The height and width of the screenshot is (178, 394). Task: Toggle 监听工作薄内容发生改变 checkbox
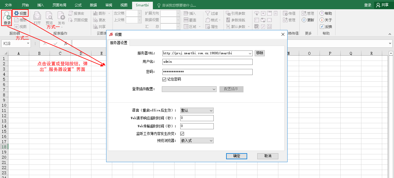point(182,134)
